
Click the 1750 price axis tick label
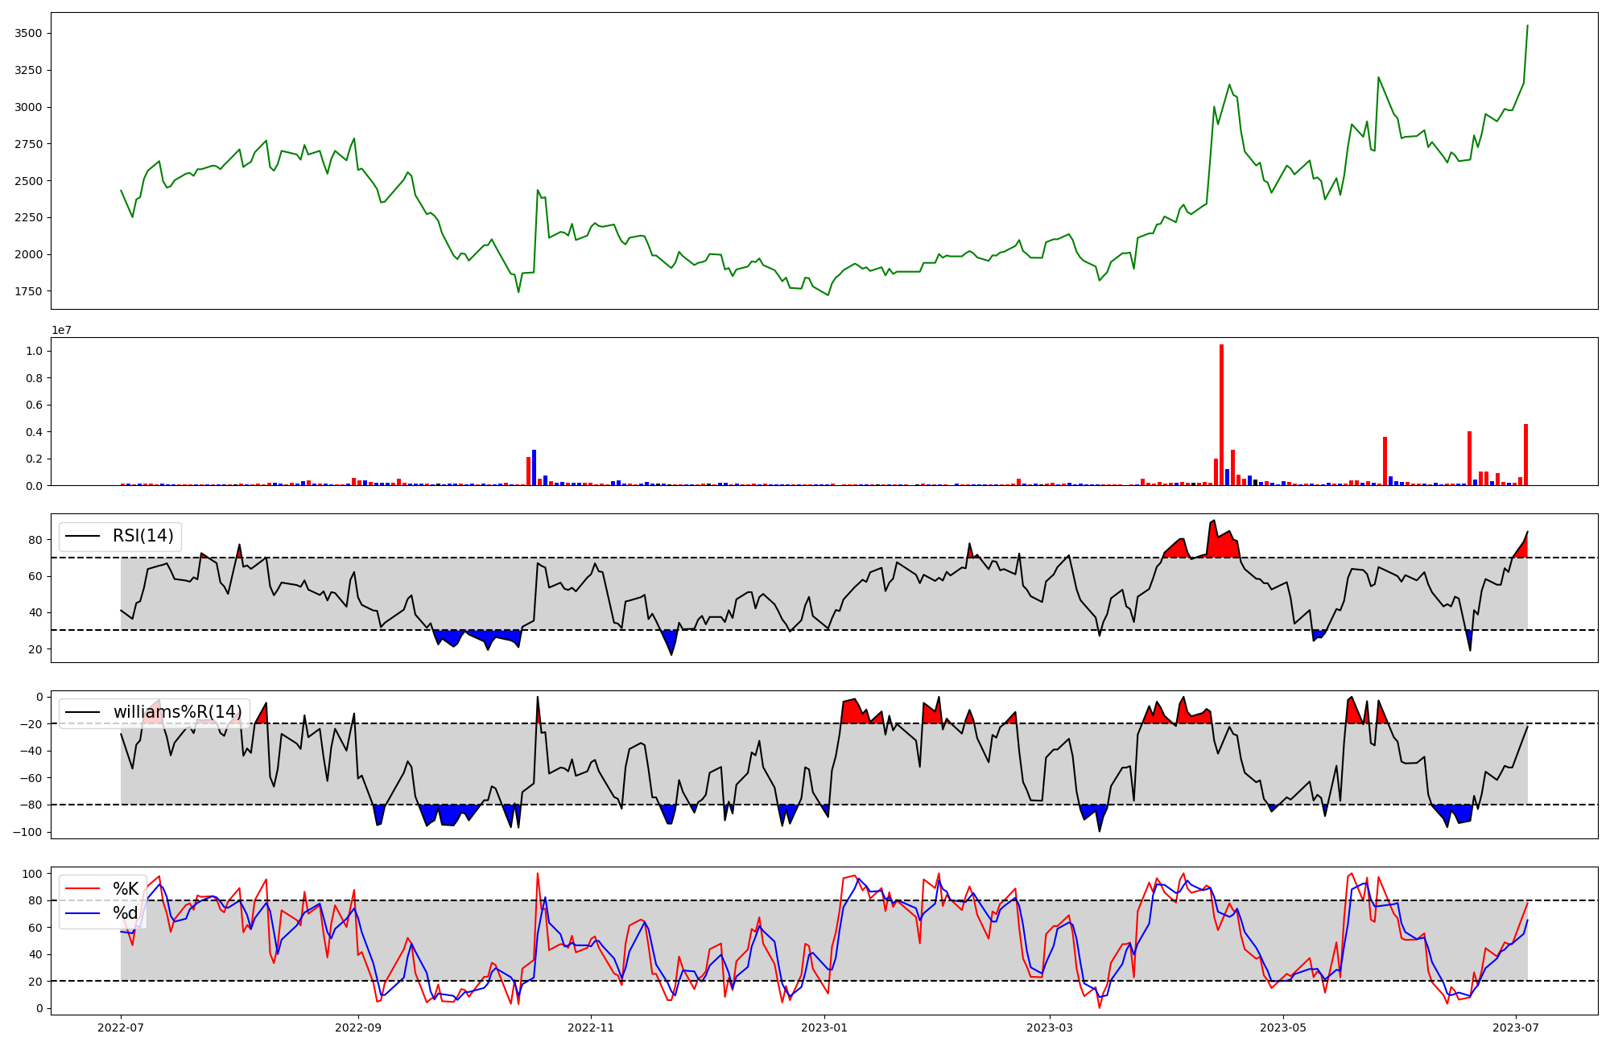[x=28, y=291]
